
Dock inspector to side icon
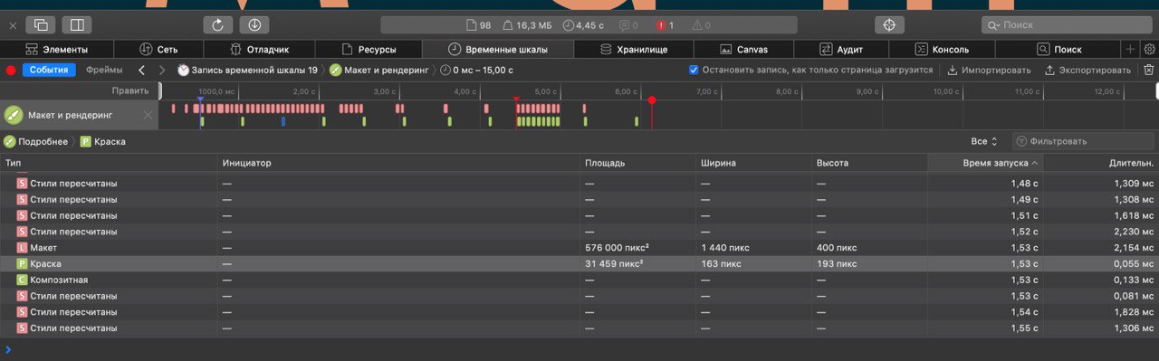tap(77, 25)
